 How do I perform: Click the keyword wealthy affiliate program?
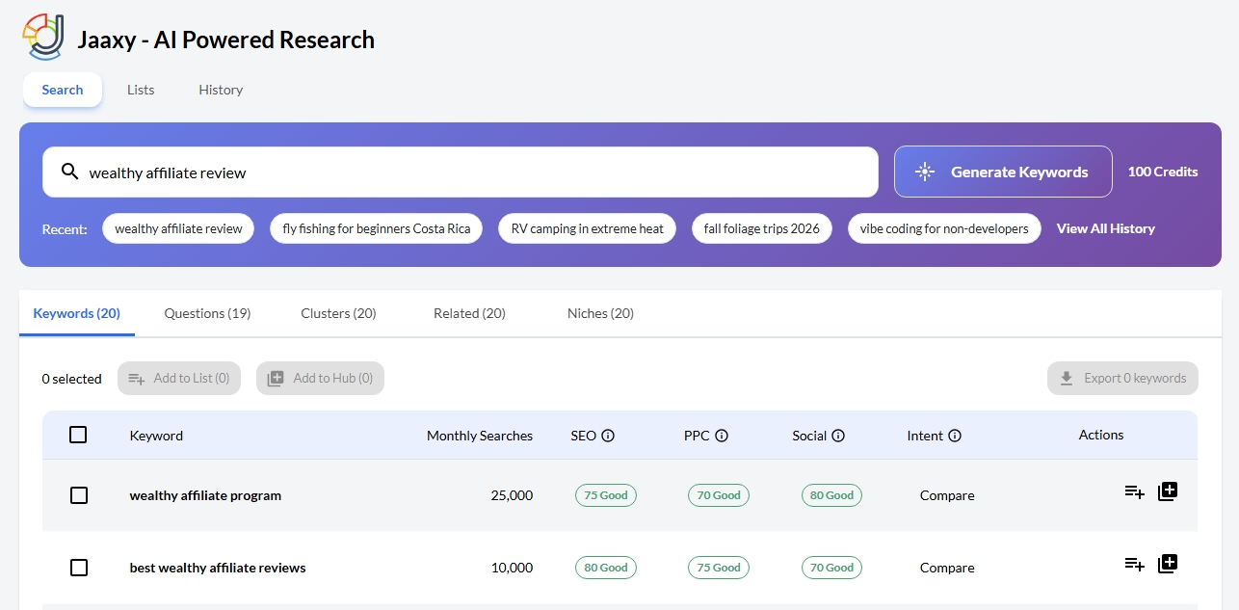[x=205, y=495]
